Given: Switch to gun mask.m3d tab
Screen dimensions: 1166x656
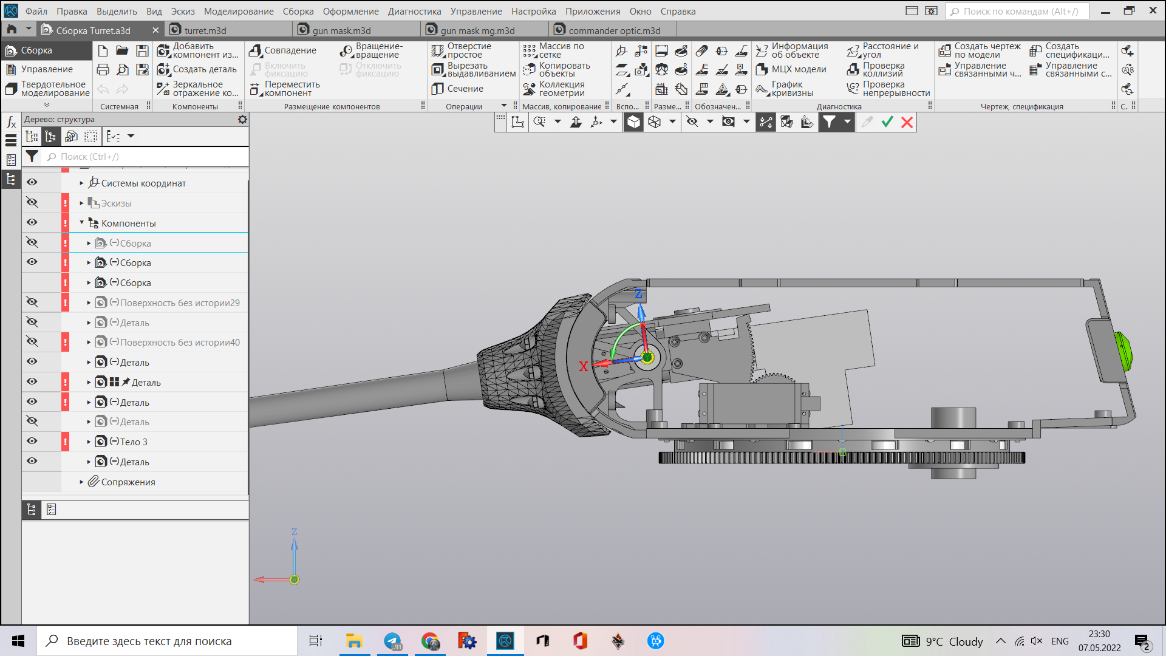Looking at the screenshot, I should pyautogui.click(x=341, y=30).
